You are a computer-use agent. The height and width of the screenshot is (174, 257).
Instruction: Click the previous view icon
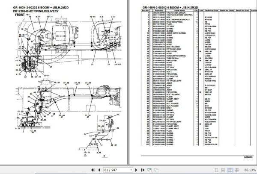click(149, 170)
